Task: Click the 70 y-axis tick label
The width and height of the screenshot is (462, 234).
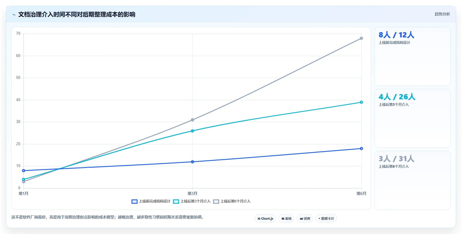Action: click(18, 34)
